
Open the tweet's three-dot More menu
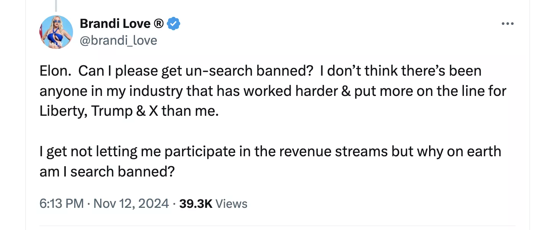(x=507, y=24)
